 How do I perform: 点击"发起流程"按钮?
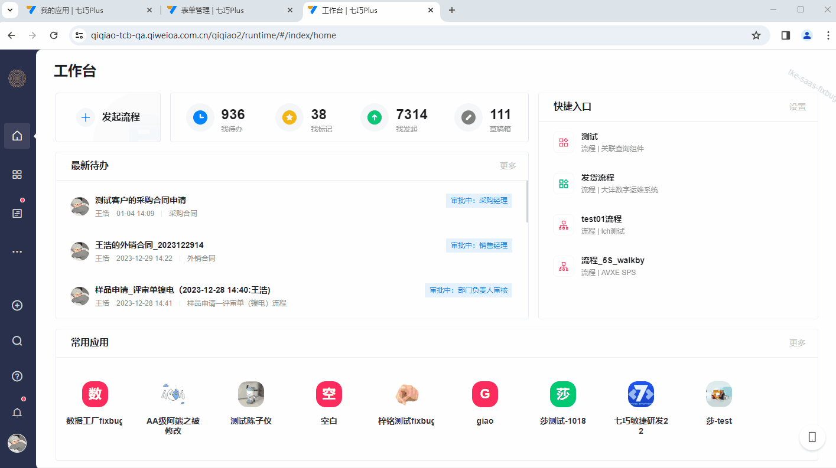108,117
